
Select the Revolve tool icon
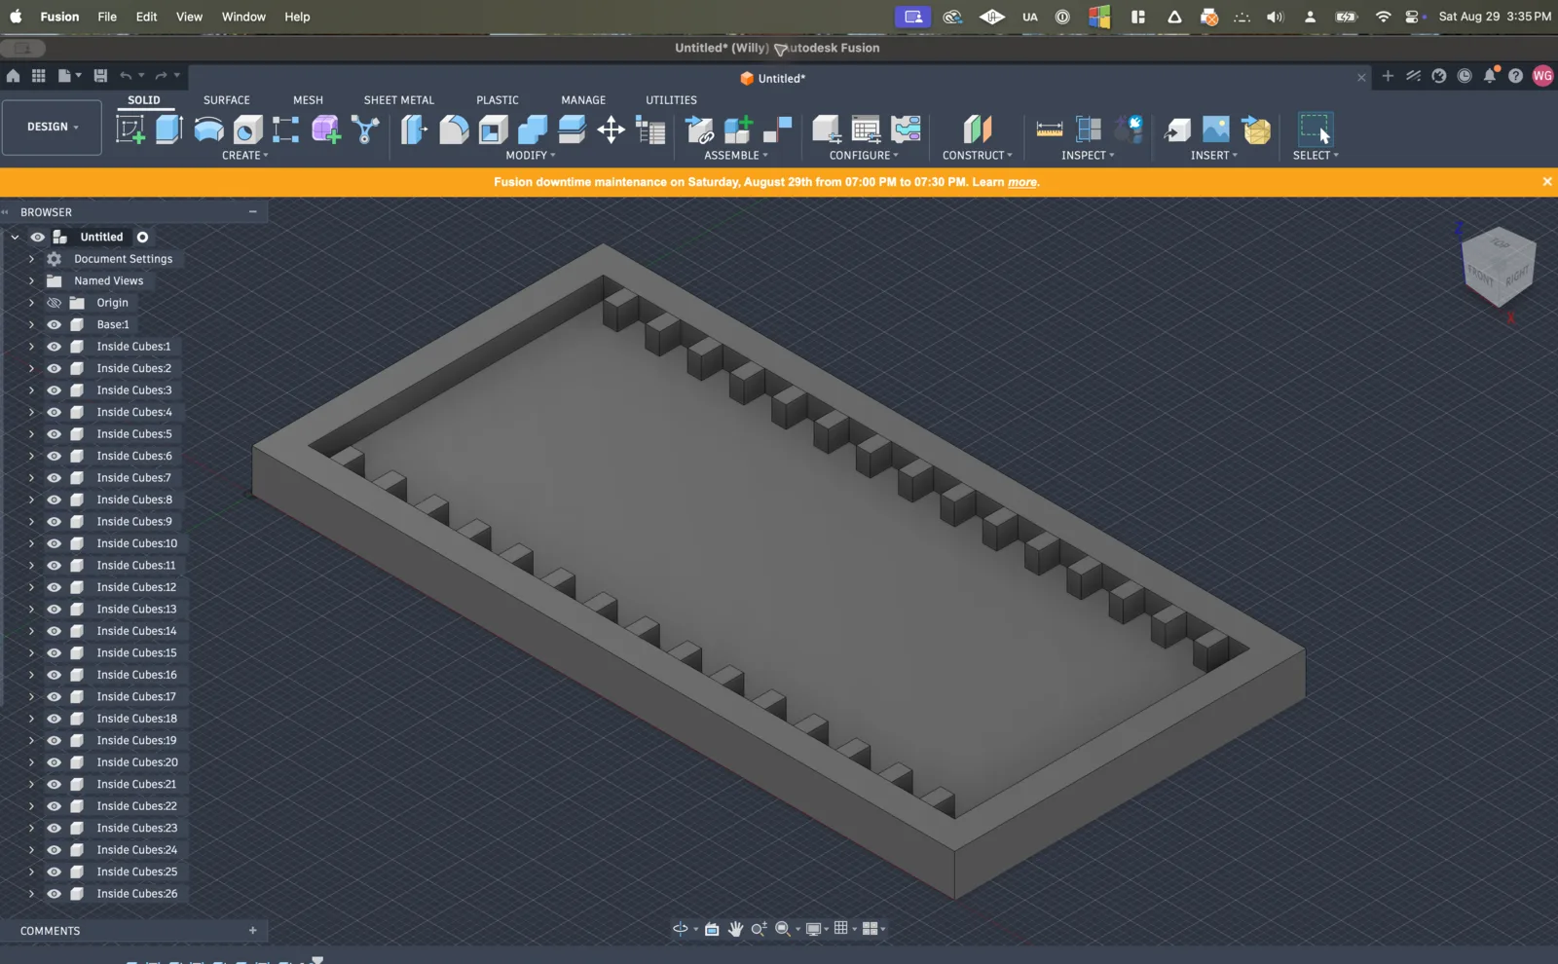208,130
